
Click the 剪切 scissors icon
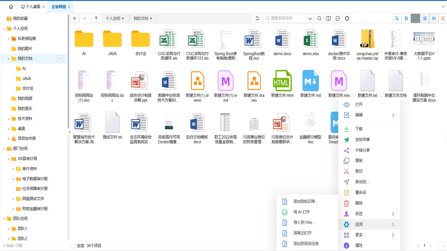(x=346, y=171)
